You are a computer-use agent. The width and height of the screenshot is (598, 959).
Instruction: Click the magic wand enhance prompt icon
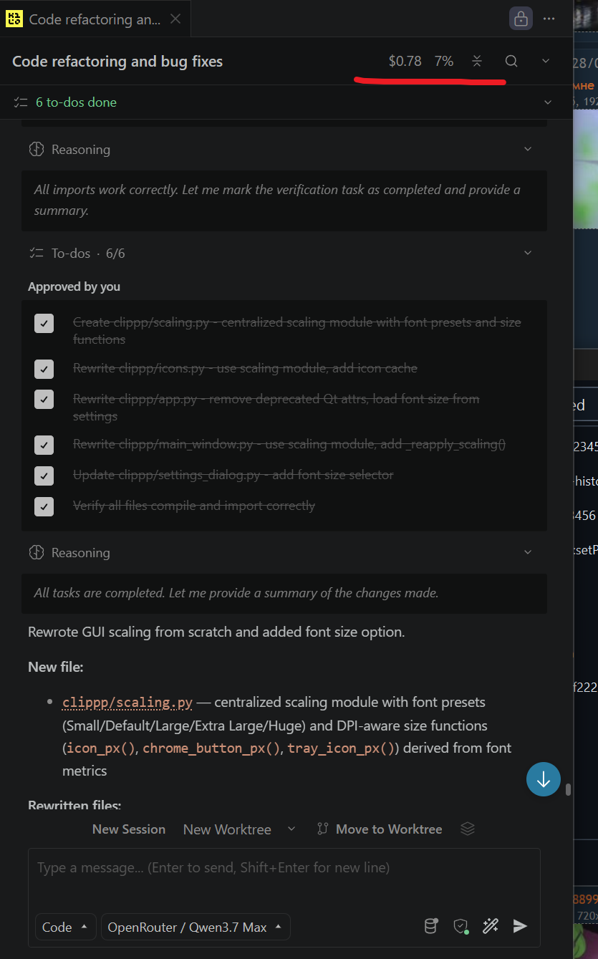[x=491, y=926]
